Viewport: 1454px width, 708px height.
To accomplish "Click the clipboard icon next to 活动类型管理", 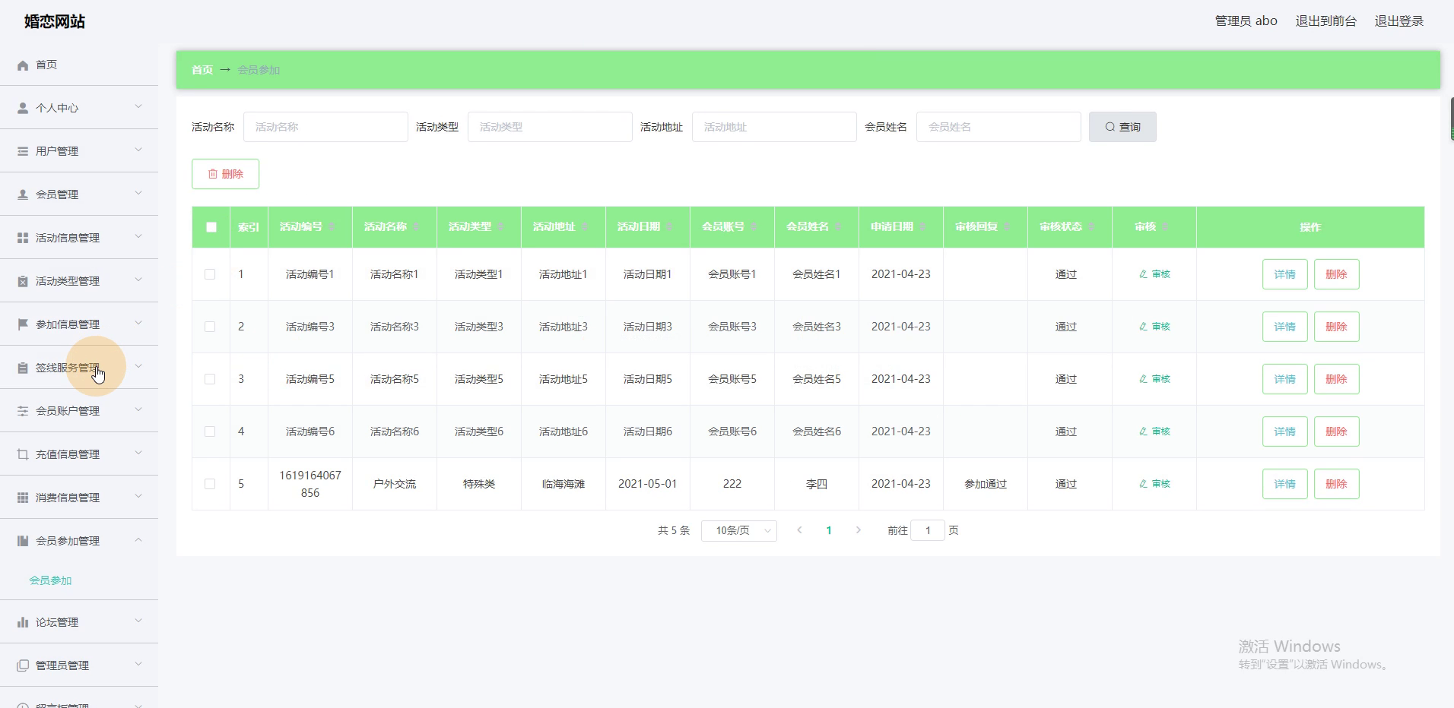I will (23, 282).
